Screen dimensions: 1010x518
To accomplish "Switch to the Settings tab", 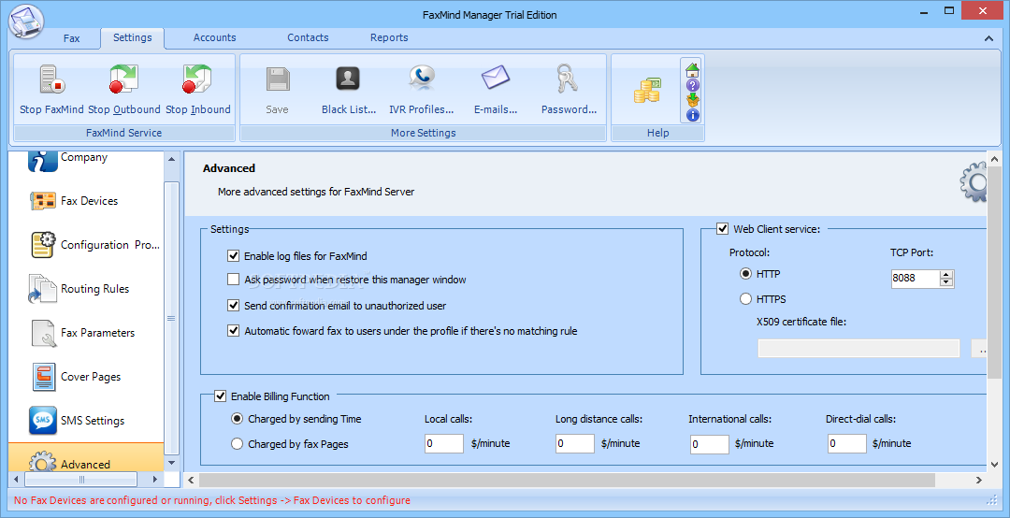I will 133,37.
